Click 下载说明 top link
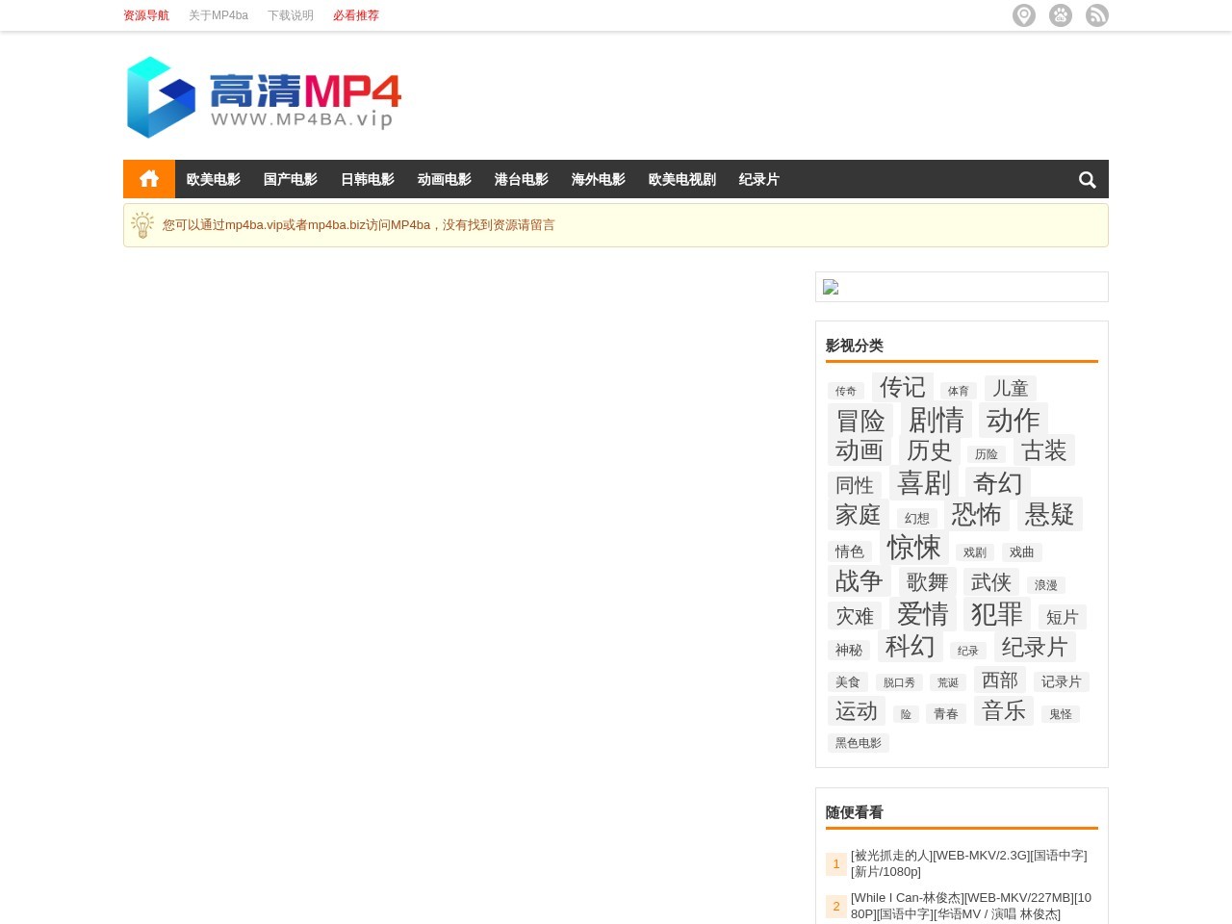 [x=291, y=15]
